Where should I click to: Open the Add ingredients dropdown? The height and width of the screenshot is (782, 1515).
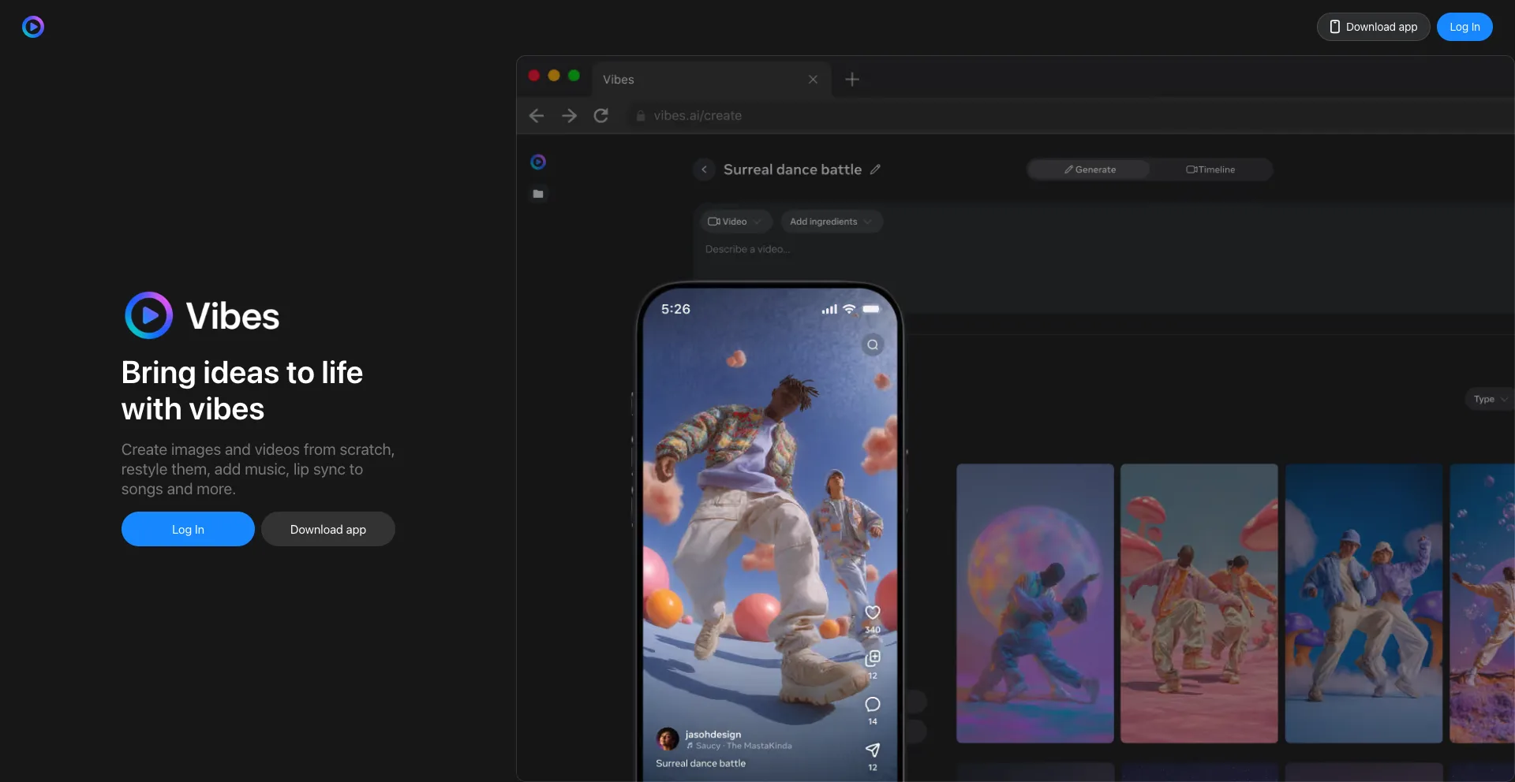tap(831, 222)
